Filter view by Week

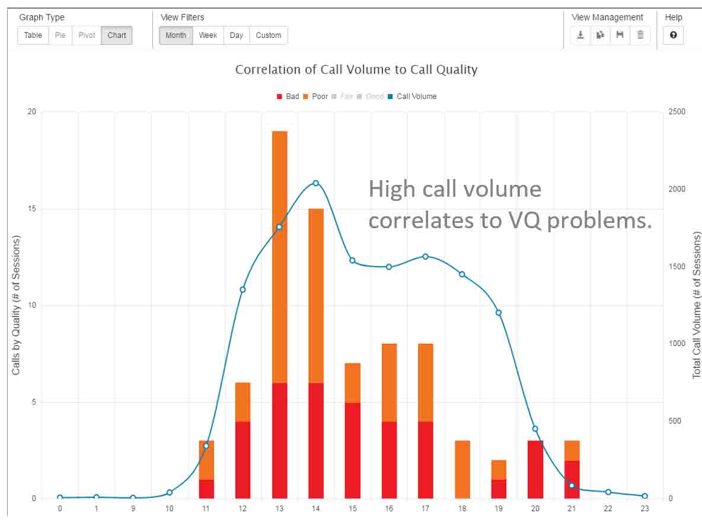coord(208,35)
